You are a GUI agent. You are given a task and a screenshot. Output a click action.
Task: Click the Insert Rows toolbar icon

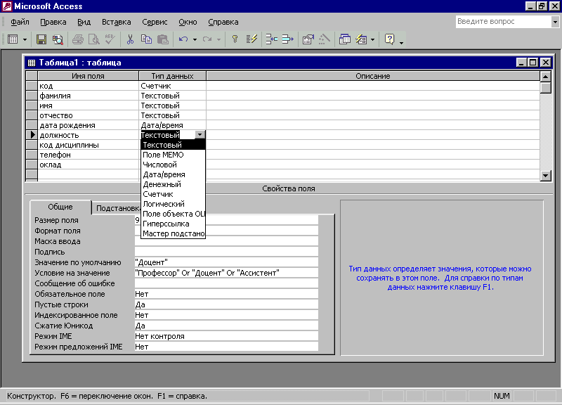(270, 40)
